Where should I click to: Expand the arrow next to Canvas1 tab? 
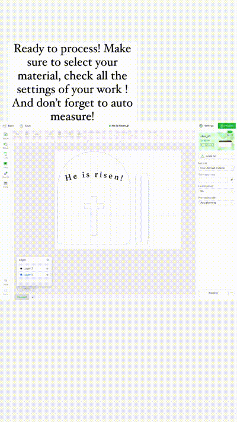33,297
